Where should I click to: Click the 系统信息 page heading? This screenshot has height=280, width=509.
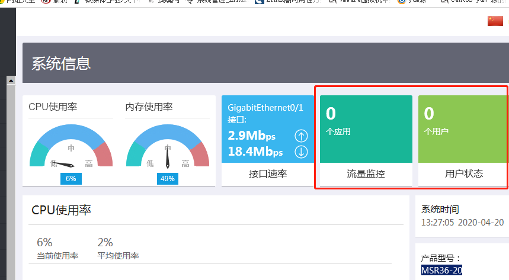point(61,63)
